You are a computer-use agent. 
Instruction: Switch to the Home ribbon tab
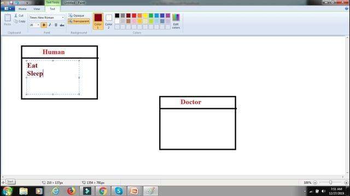pos(22,9)
